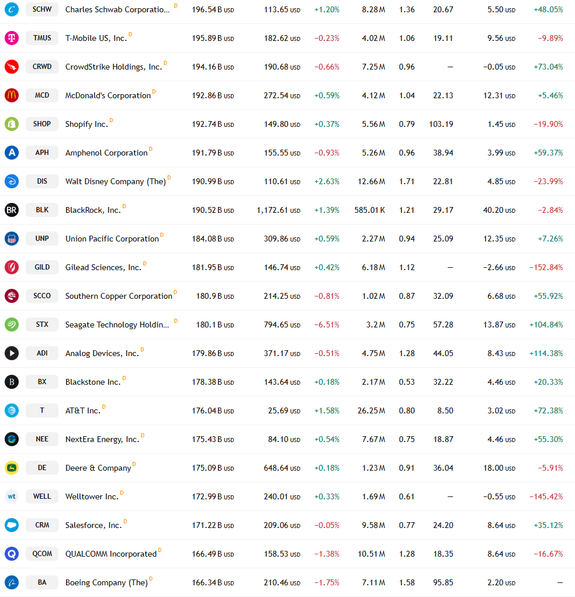Click the Analog Devices play-shaped logo
The height and width of the screenshot is (597, 575).
pos(12,353)
